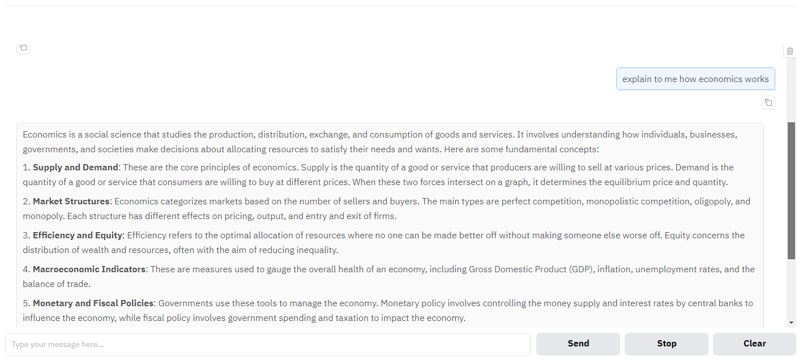Click the 'Supply and Demand' heading text
The width and height of the screenshot is (803, 360).
point(75,168)
